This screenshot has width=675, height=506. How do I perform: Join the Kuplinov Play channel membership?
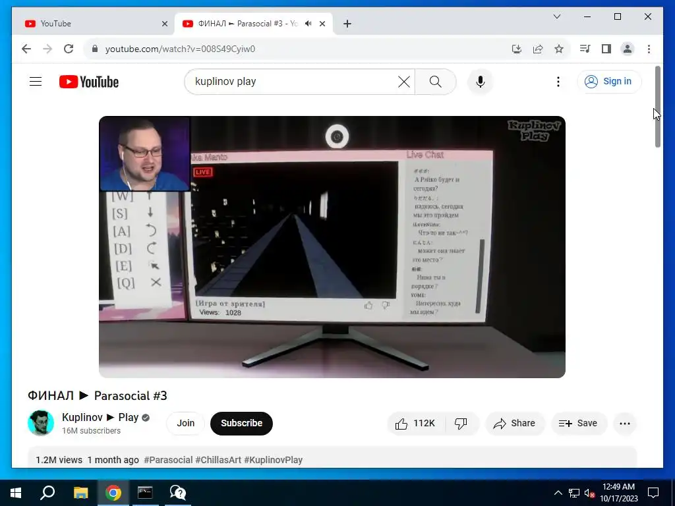pos(185,424)
